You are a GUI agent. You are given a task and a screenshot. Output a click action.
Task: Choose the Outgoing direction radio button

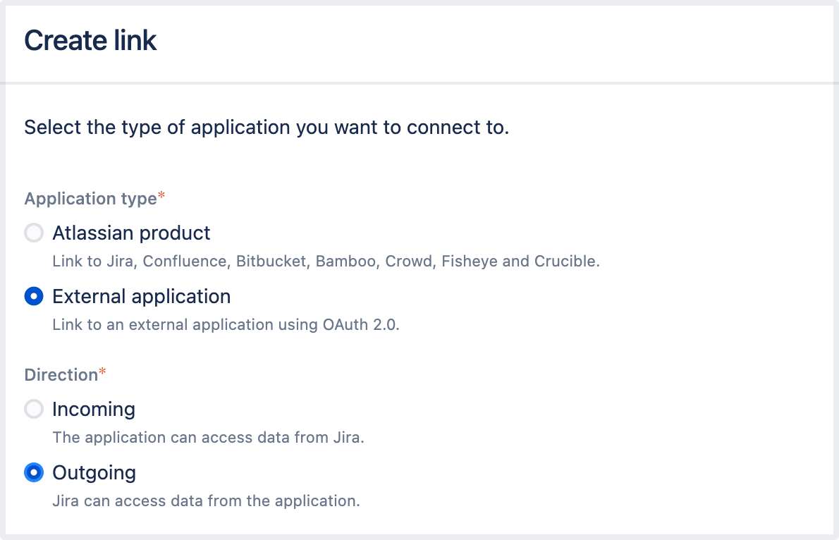(x=34, y=472)
